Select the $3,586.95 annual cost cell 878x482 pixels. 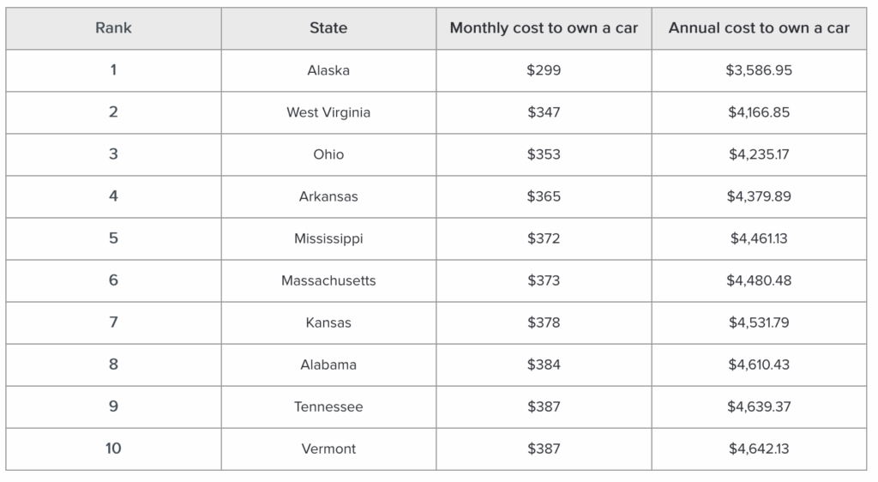759,70
